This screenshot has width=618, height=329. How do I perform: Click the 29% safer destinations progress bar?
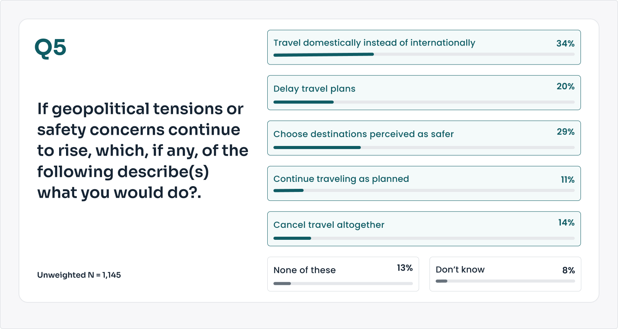(424, 148)
